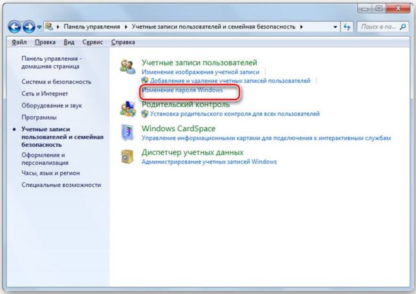The height and width of the screenshot is (294, 416).
Task: Click Добавление и удаление учетных записей пользователей
Action: coord(230,81)
